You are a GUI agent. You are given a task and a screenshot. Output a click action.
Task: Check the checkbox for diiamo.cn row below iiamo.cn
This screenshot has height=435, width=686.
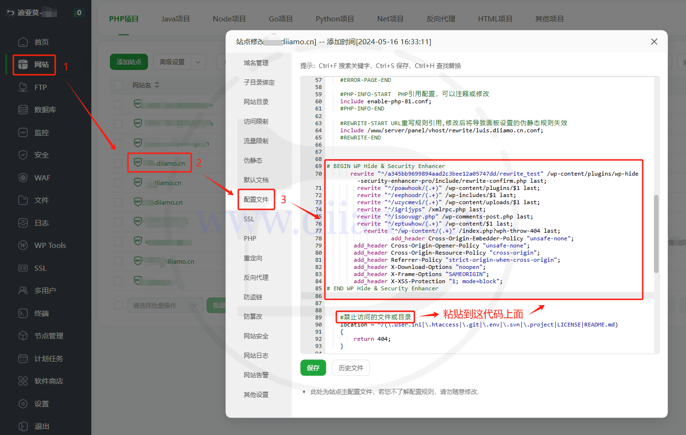point(118,202)
